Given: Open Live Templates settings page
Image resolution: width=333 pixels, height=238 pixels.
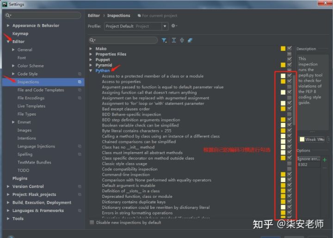Looking at the screenshot, I should pos(31,106).
